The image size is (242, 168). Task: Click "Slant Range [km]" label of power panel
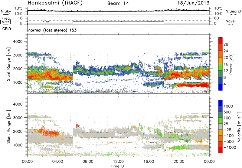pyautogui.click(x=8, y=64)
